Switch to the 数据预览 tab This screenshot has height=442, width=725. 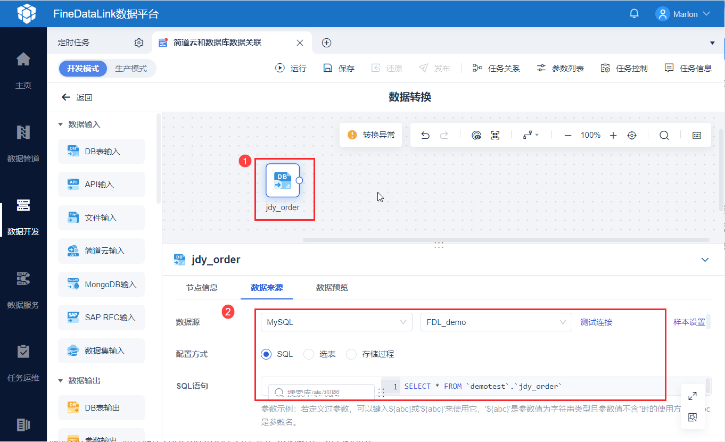coord(332,288)
